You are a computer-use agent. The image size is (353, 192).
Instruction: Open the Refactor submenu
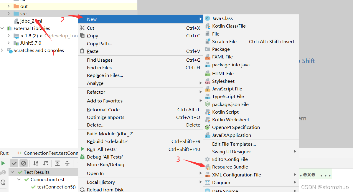point(141,92)
